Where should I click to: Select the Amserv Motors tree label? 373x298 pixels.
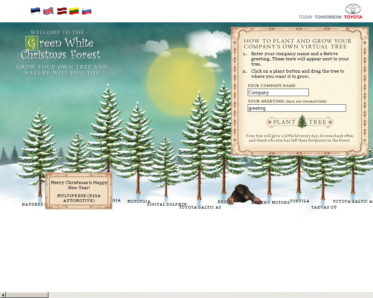coord(270,203)
